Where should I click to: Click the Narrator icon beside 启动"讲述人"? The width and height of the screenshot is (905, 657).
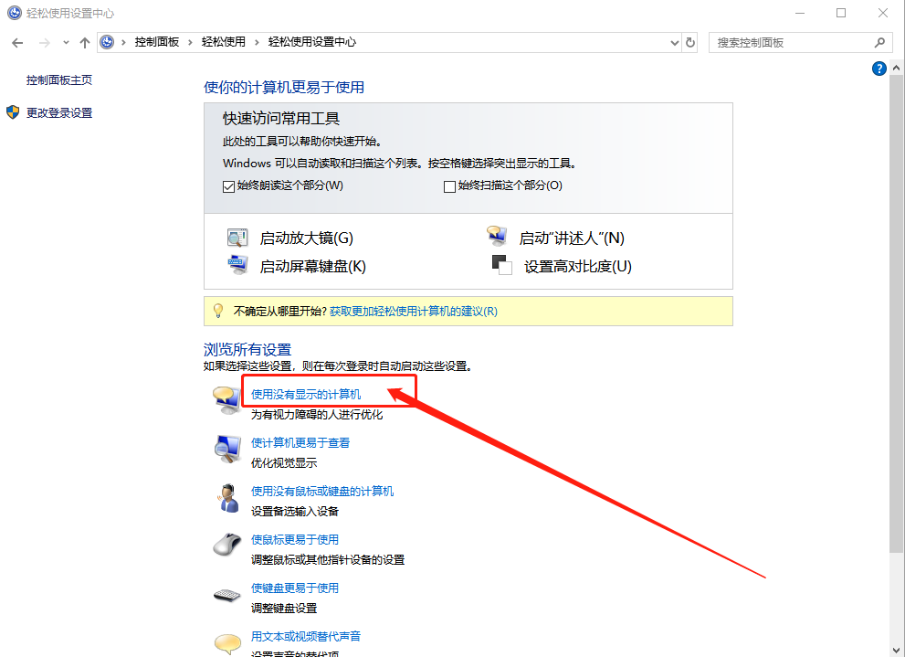coord(496,236)
